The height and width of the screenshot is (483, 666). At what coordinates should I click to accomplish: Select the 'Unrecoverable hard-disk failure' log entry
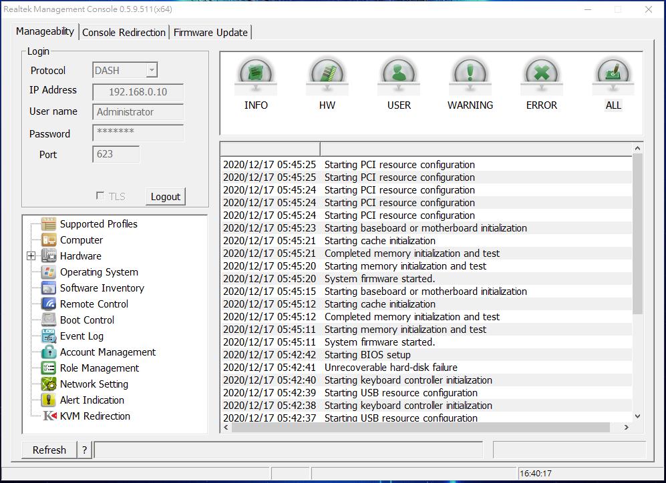click(x=426, y=367)
